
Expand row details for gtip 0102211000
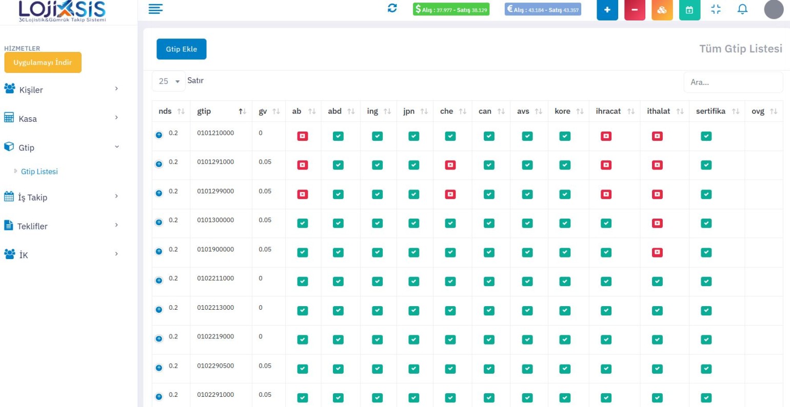(x=159, y=281)
